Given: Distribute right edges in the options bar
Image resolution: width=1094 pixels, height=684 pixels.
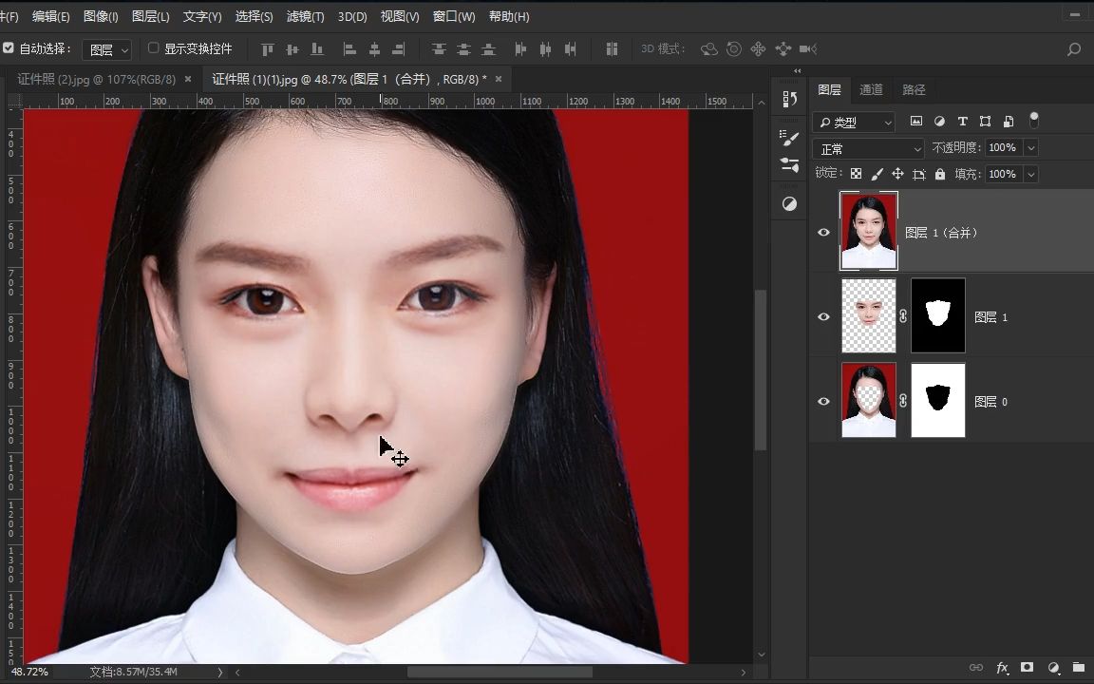Looking at the screenshot, I should tap(571, 48).
